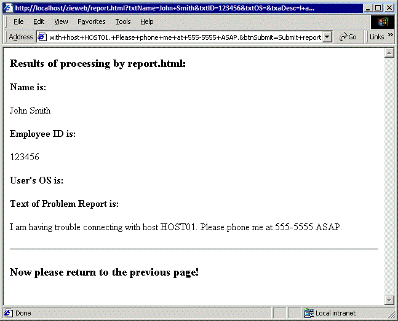
Task: Open the Edit menu
Action: 39,21
